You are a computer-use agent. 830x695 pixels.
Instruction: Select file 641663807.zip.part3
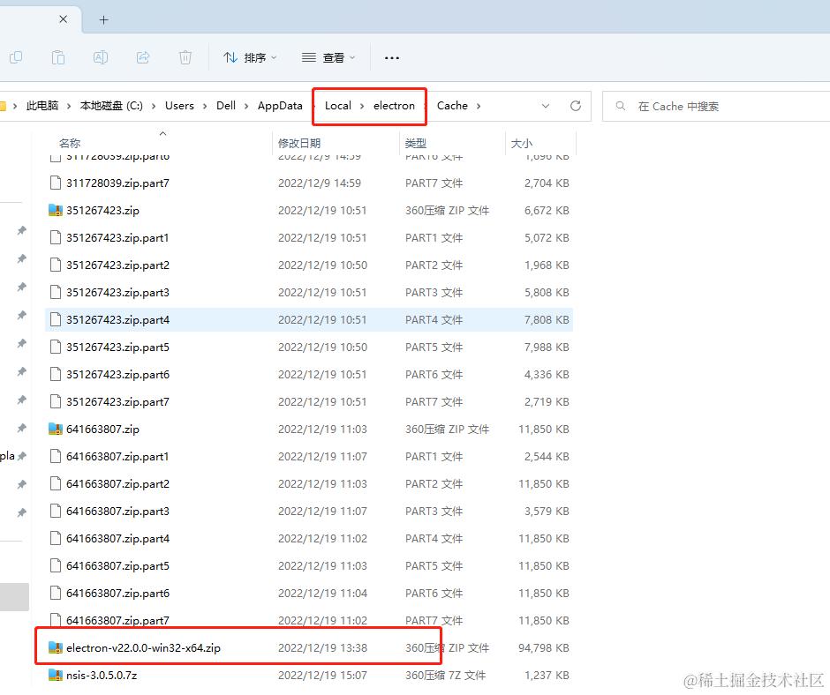pyautogui.click(x=309, y=511)
